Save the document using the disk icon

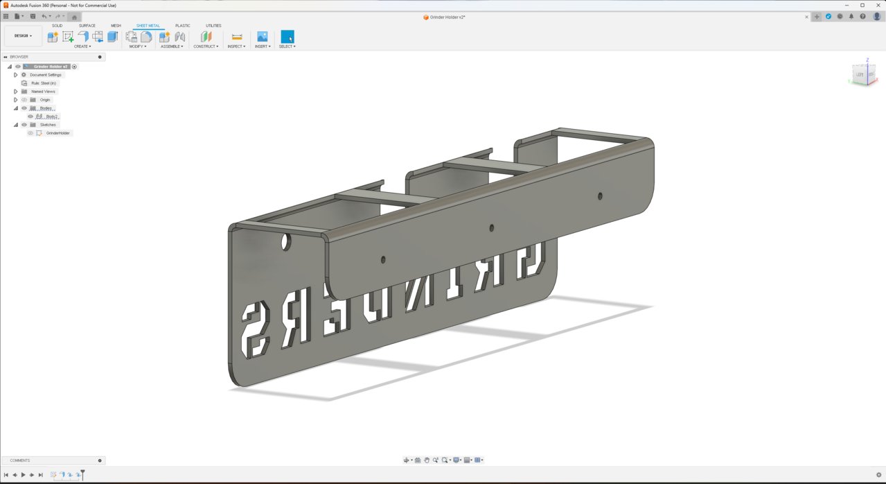coord(32,17)
